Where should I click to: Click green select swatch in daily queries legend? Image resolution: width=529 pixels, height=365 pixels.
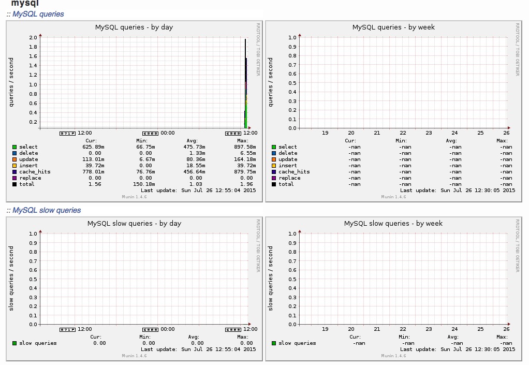point(14,147)
